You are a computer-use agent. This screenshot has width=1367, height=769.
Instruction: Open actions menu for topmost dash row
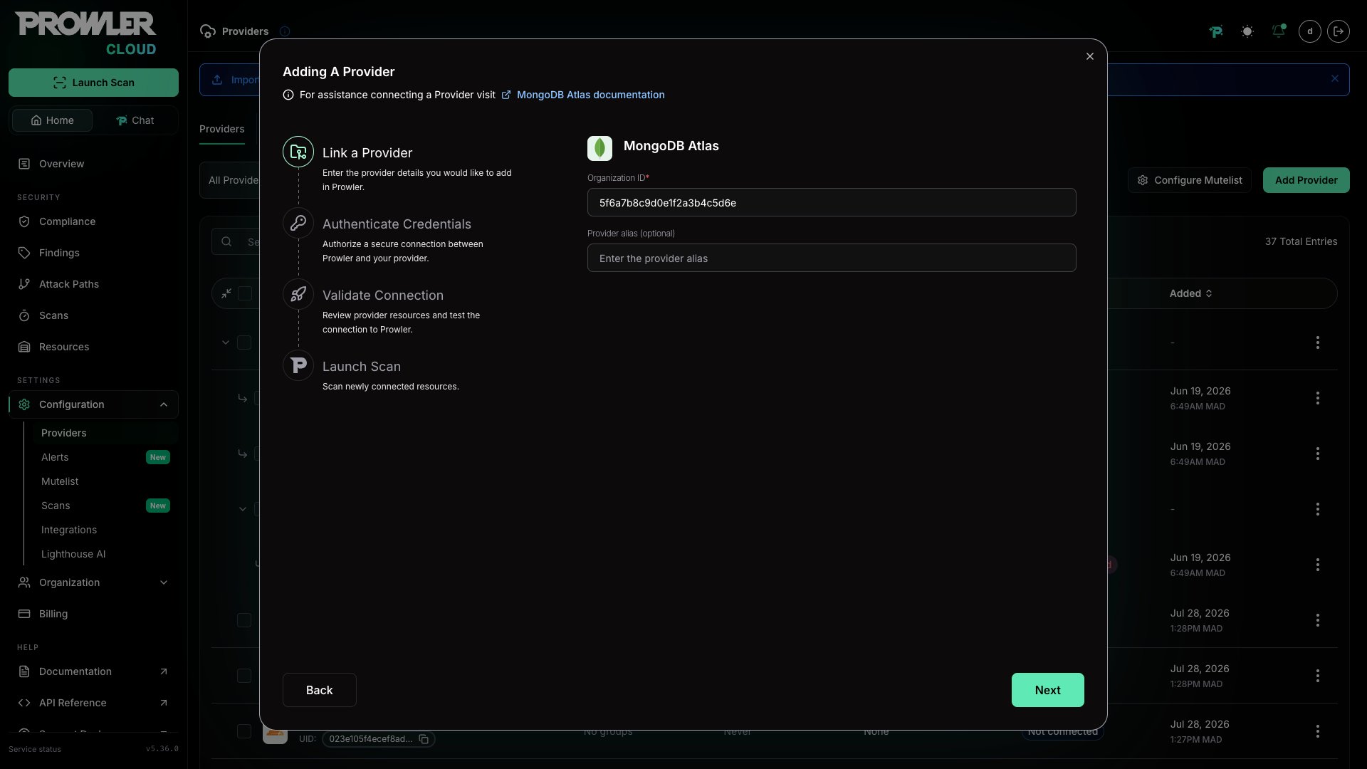click(1318, 342)
